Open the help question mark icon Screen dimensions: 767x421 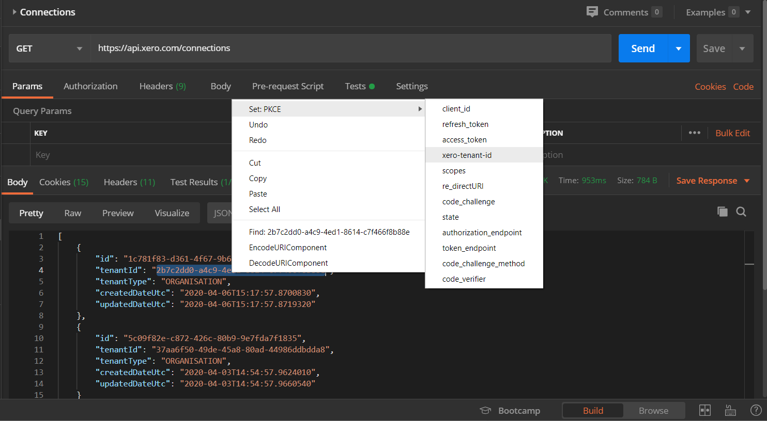[x=756, y=410]
